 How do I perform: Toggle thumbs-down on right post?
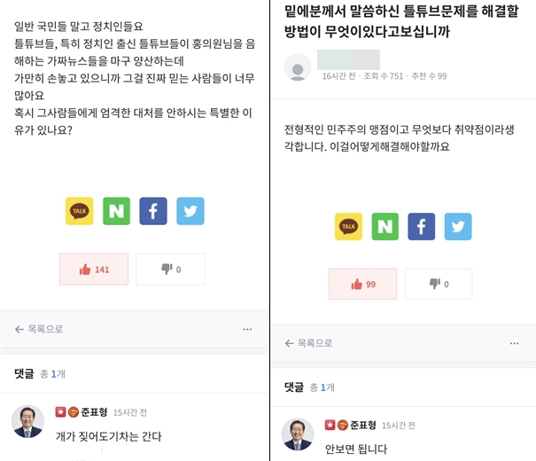[439, 284]
